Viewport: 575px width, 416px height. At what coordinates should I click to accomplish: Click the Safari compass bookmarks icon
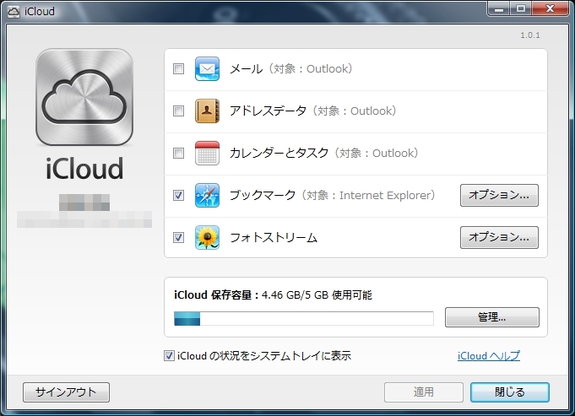pyautogui.click(x=207, y=196)
